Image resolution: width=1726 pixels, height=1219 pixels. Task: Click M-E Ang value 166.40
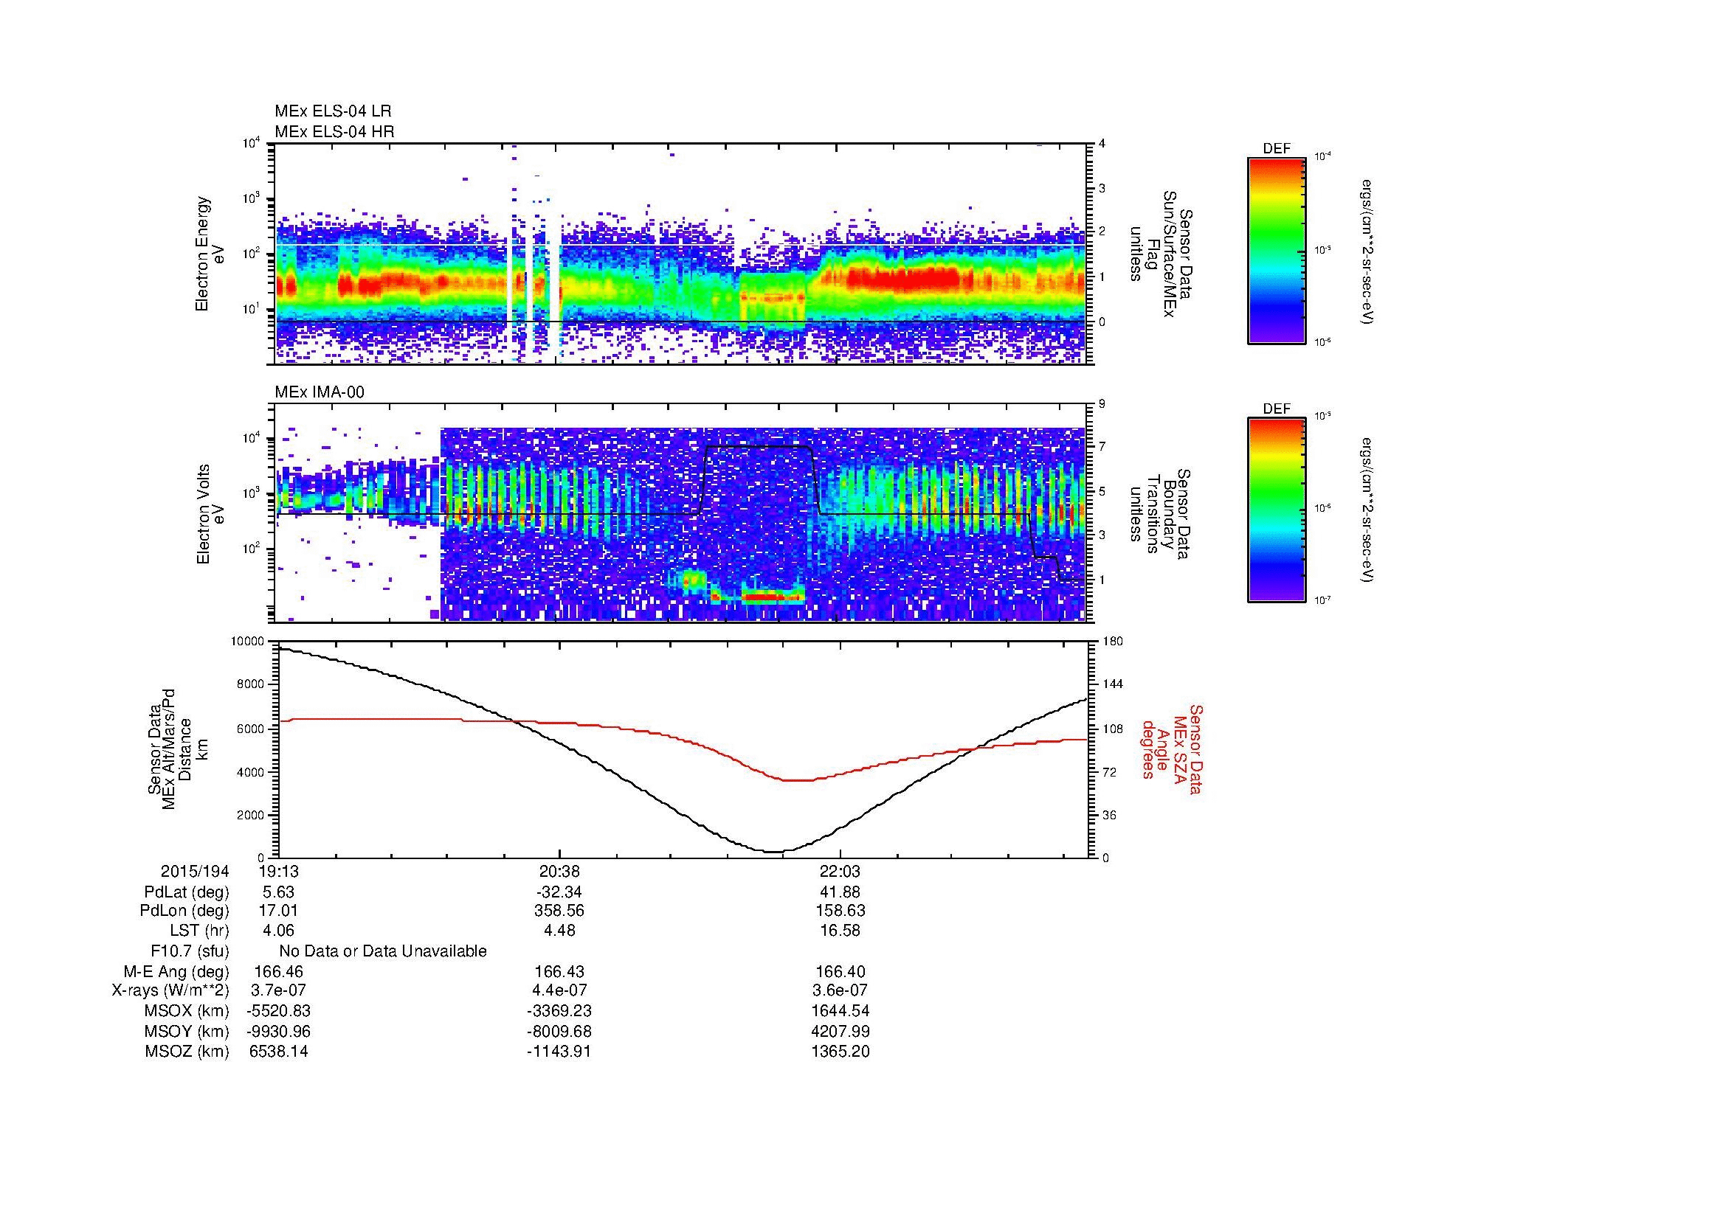(840, 972)
